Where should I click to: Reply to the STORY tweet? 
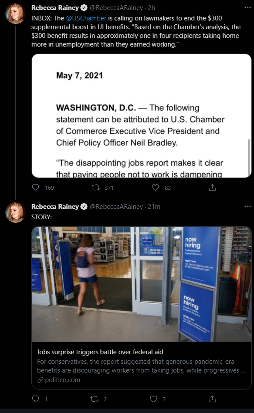35,399
